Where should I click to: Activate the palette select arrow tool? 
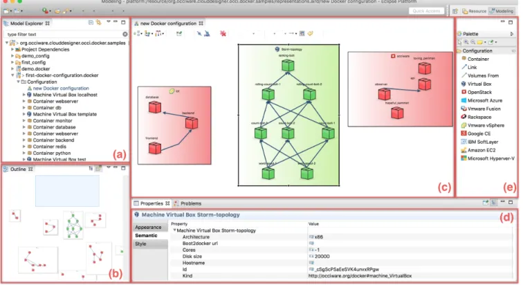(x=459, y=42)
